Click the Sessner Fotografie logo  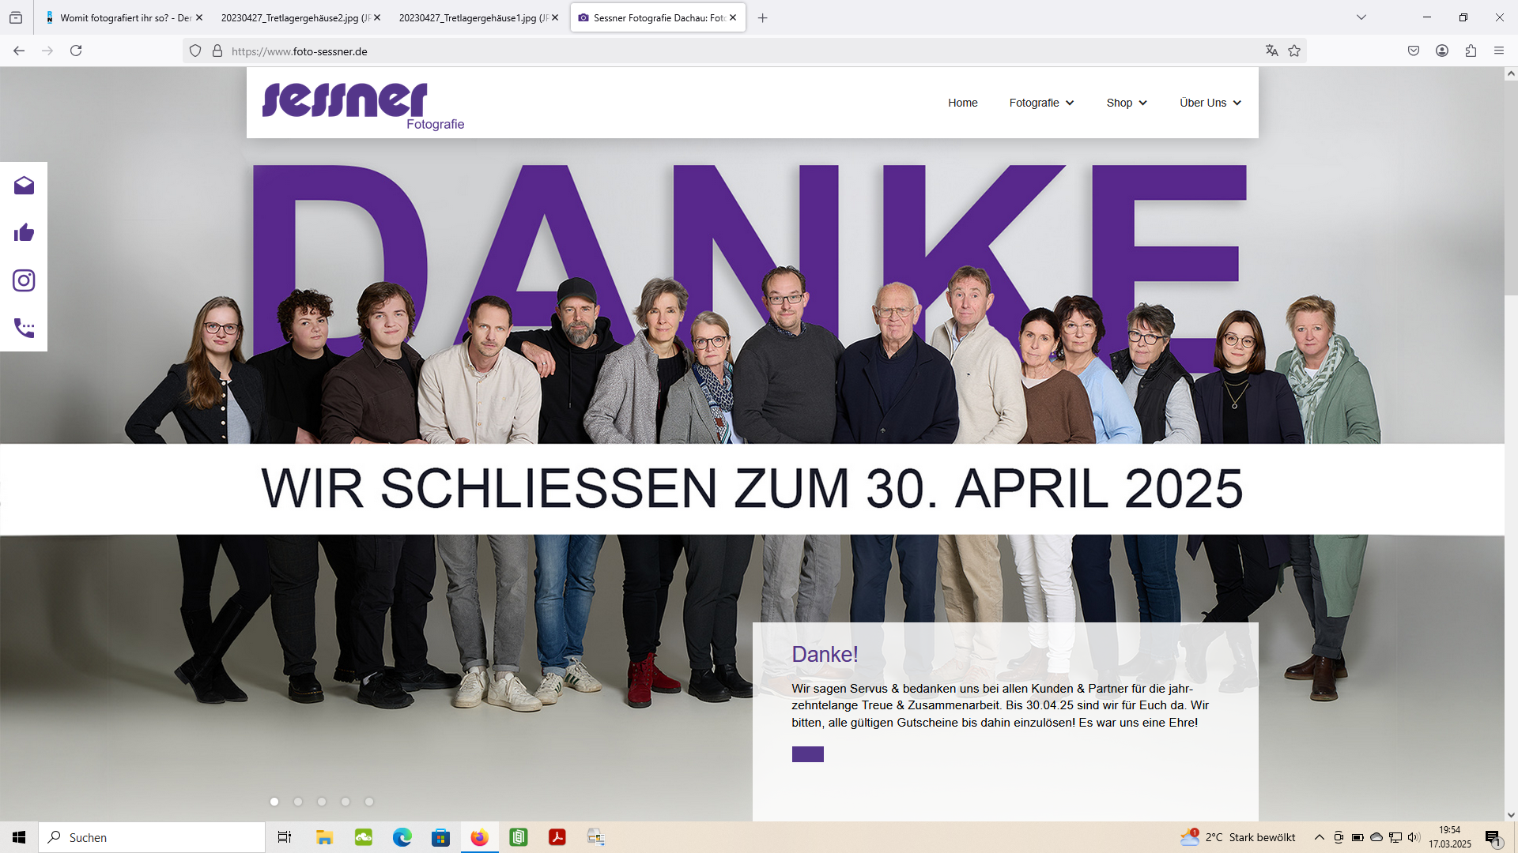click(x=363, y=105)
